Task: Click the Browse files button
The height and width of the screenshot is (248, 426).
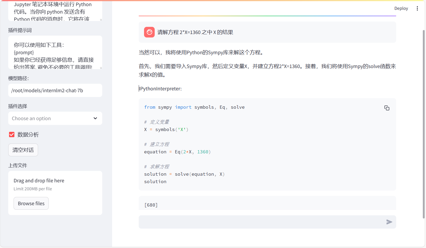Action: coord(31,203)
